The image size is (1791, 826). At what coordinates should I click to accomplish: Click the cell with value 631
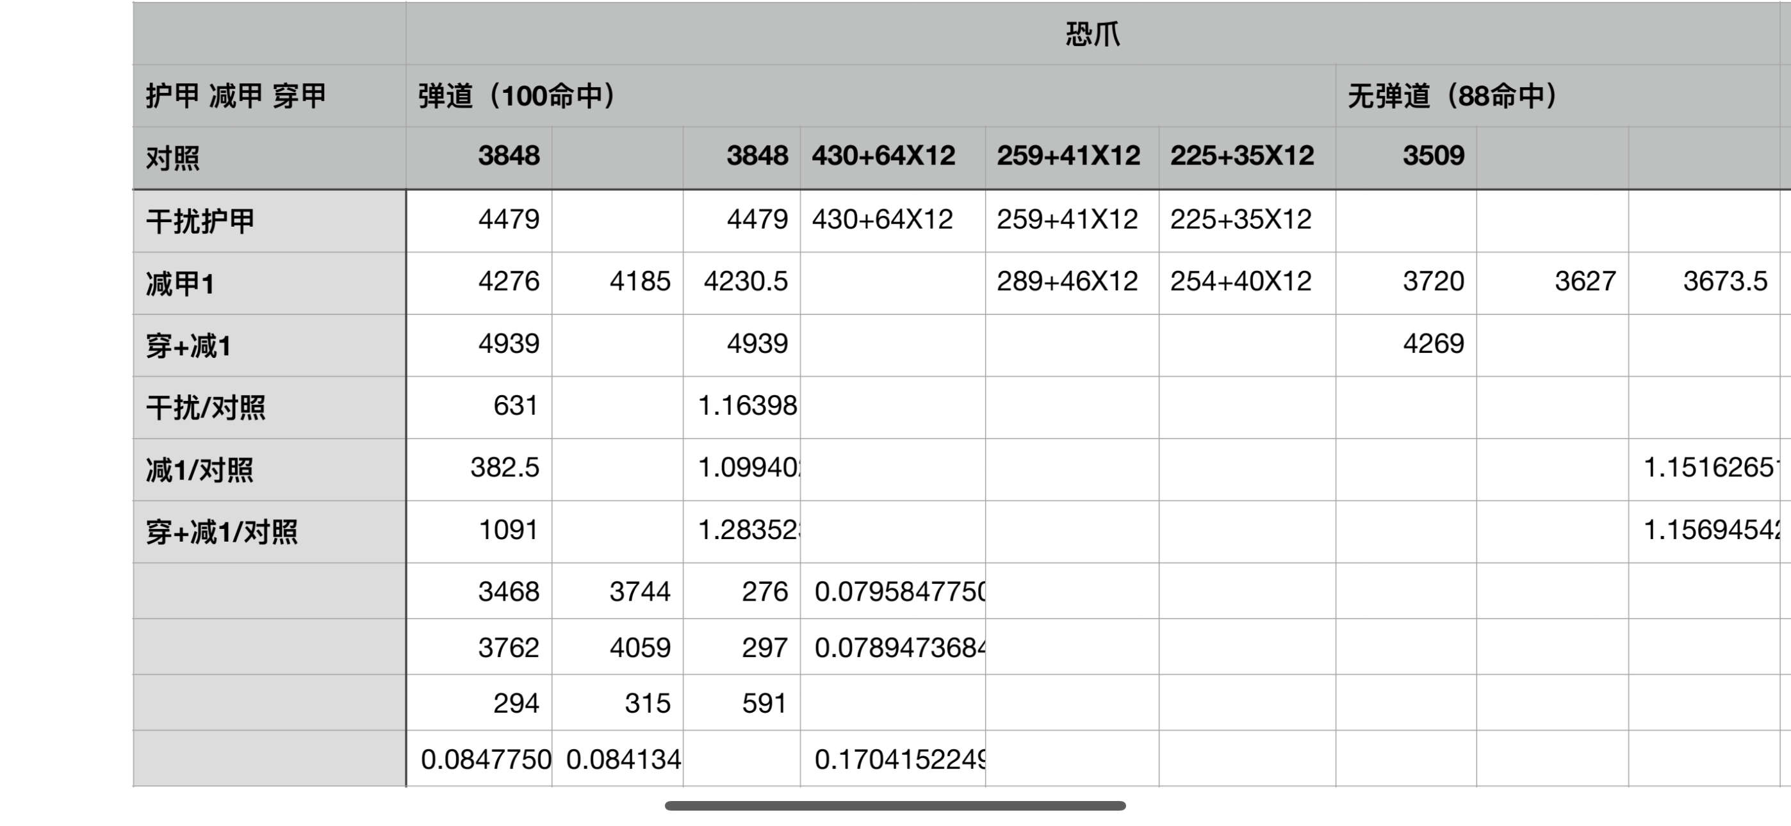pos(516,406)
